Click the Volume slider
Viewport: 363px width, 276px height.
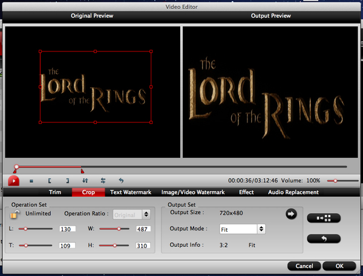point(342,180)
